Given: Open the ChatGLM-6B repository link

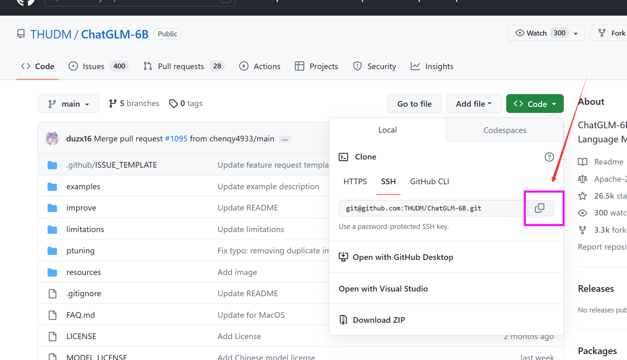Looking at the screenshot, I should (115, 34).
